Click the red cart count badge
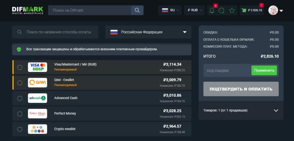 [261, 5]
